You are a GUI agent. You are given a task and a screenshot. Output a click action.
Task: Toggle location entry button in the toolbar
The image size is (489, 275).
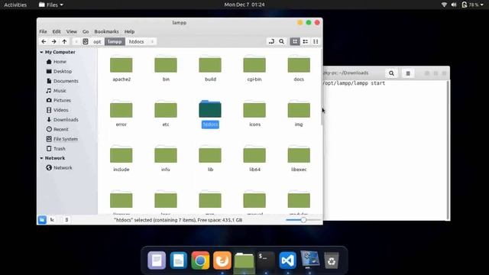click(271, 41)
